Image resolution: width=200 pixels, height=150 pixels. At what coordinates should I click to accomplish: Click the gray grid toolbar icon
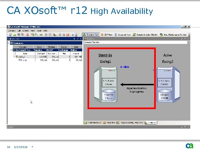64,35
